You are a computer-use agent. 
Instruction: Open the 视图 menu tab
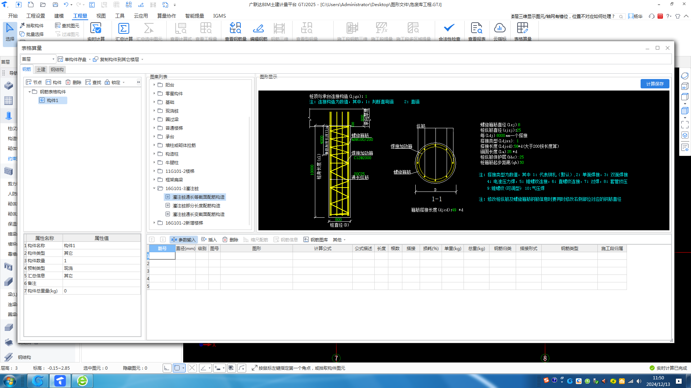pyautogui.click(x=101, y=16)
